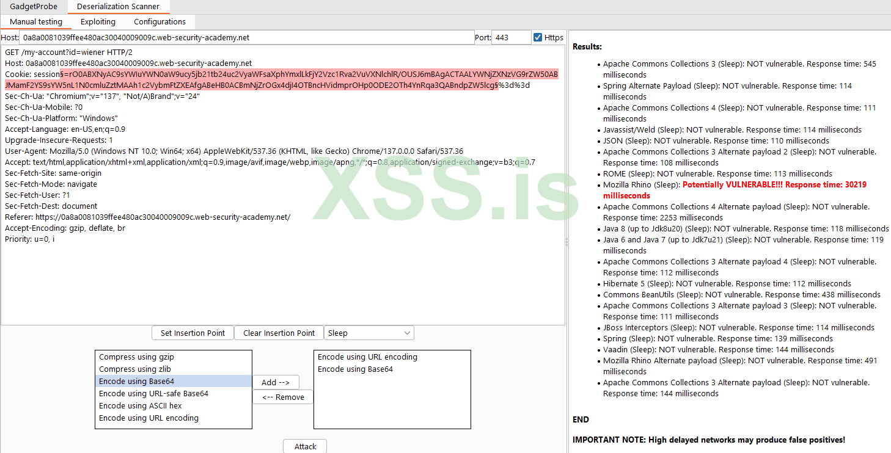
Task: Click the 'Accept: text/html' header line
Action: (x=270, y=162)
